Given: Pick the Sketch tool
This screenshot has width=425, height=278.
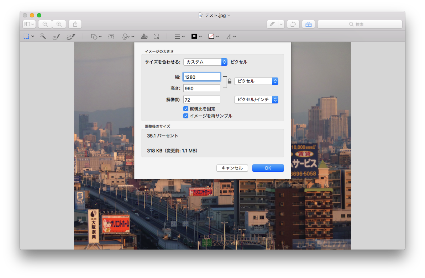Looking at the screenshot, I should pyautogui.click(x=56, y=36).
